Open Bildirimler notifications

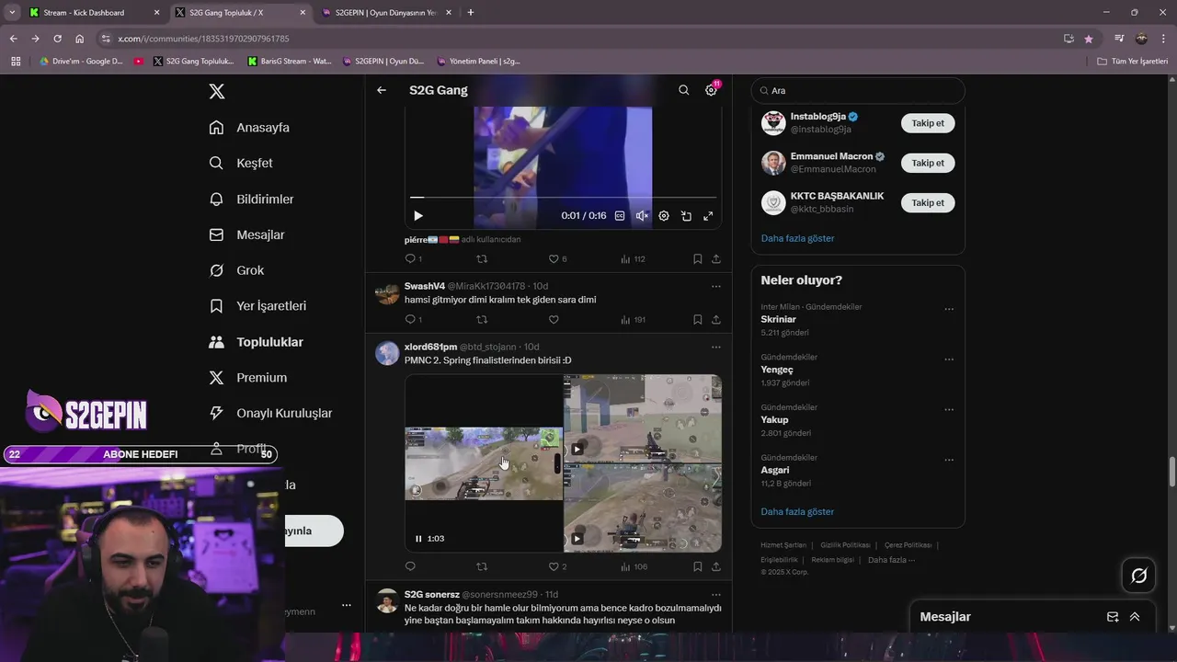tap(251, 200)
